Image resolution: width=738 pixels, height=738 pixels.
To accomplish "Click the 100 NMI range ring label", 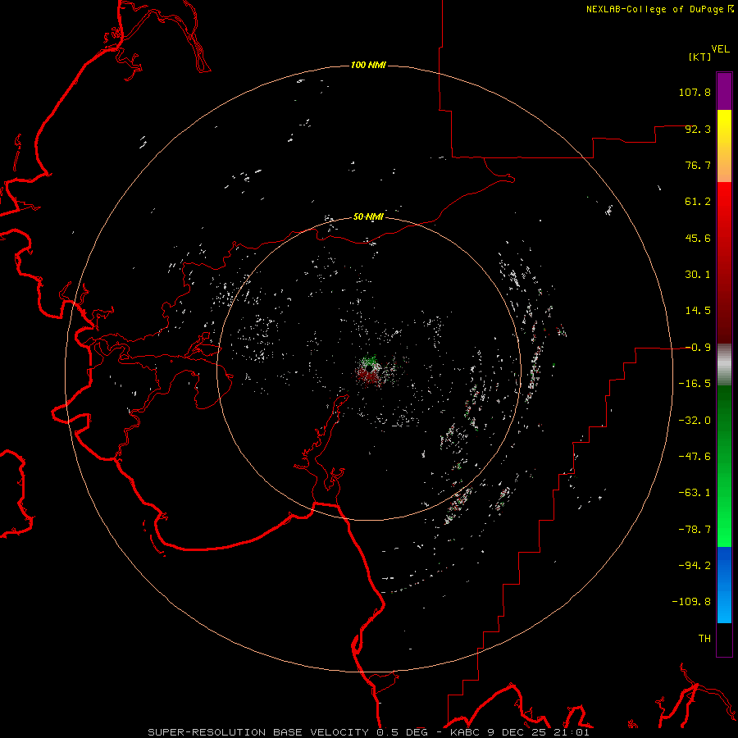I will [x=368, y=65].
